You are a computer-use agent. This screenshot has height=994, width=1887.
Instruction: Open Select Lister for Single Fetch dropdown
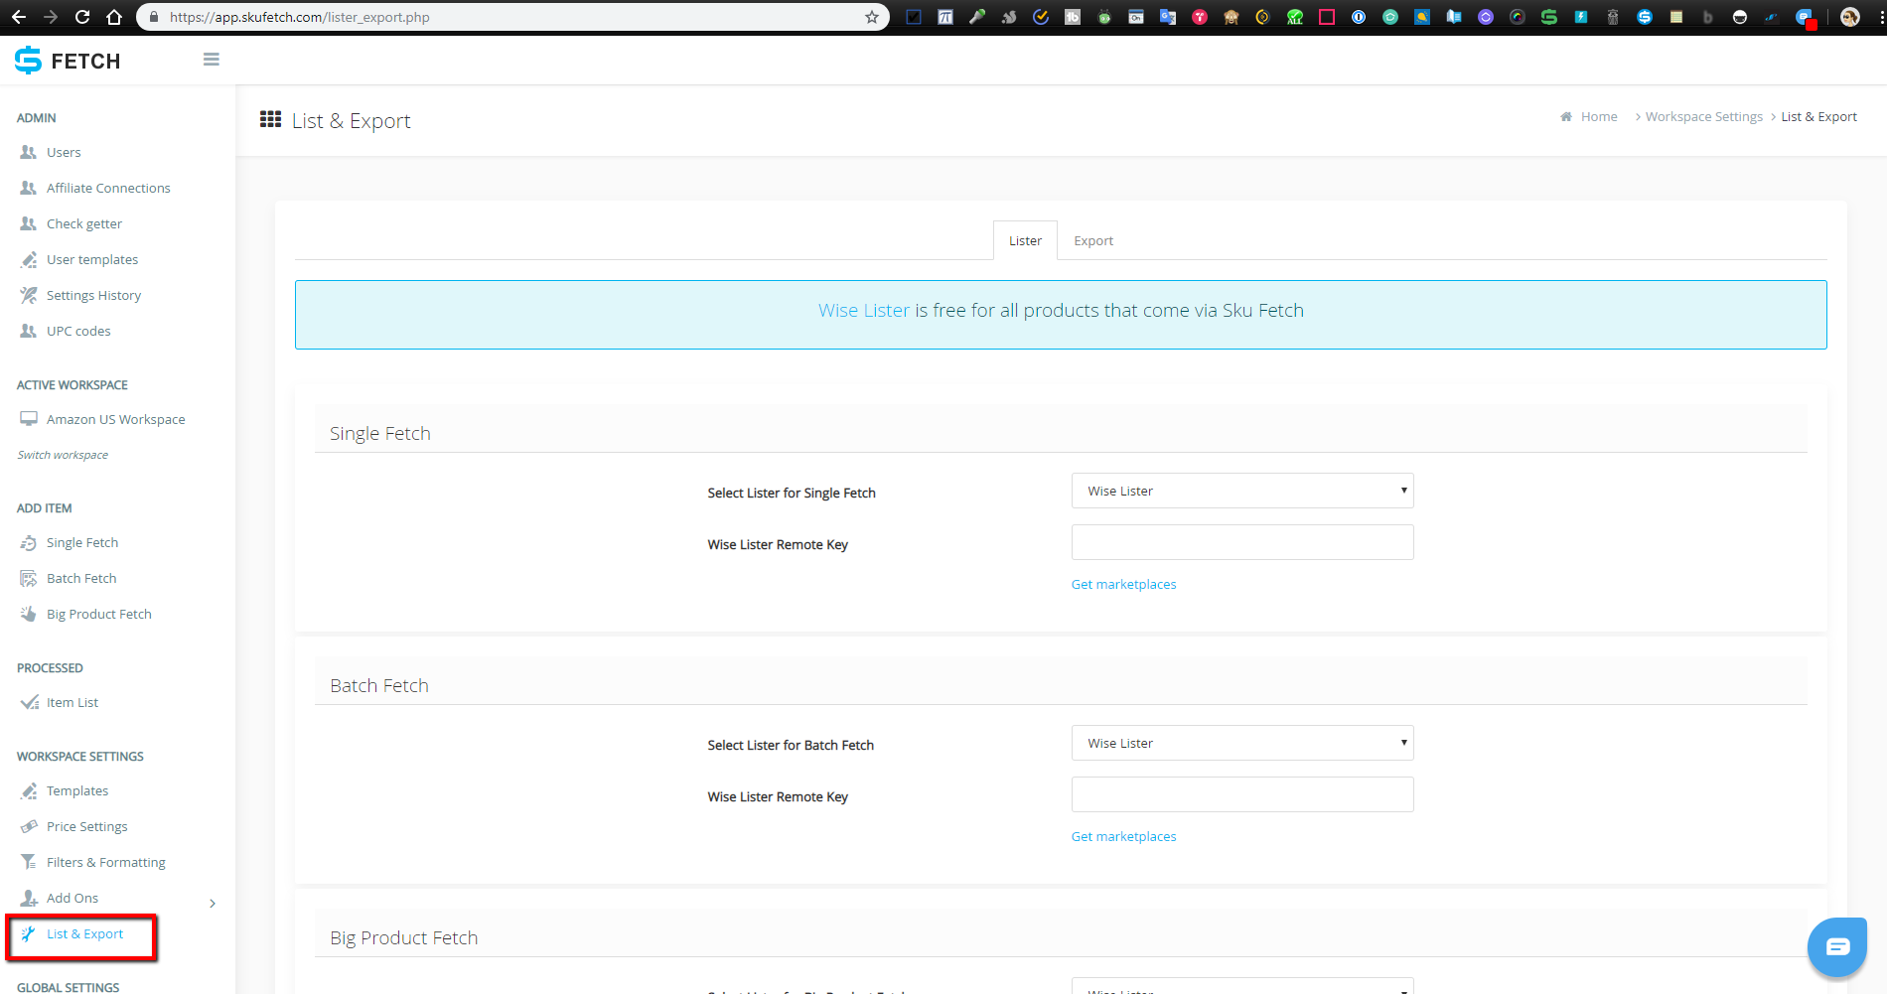click(1242, 491)
